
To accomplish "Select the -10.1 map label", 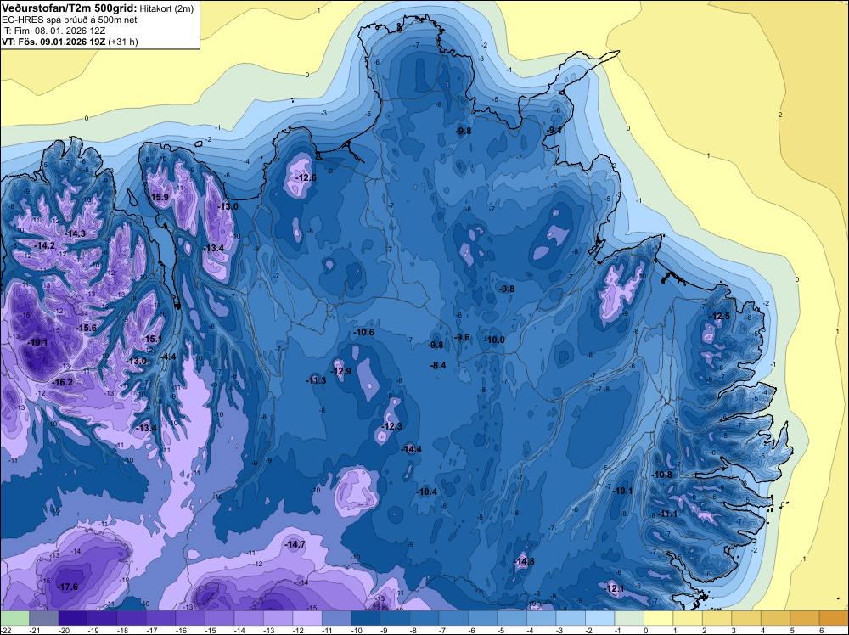I will pos(622,491).
